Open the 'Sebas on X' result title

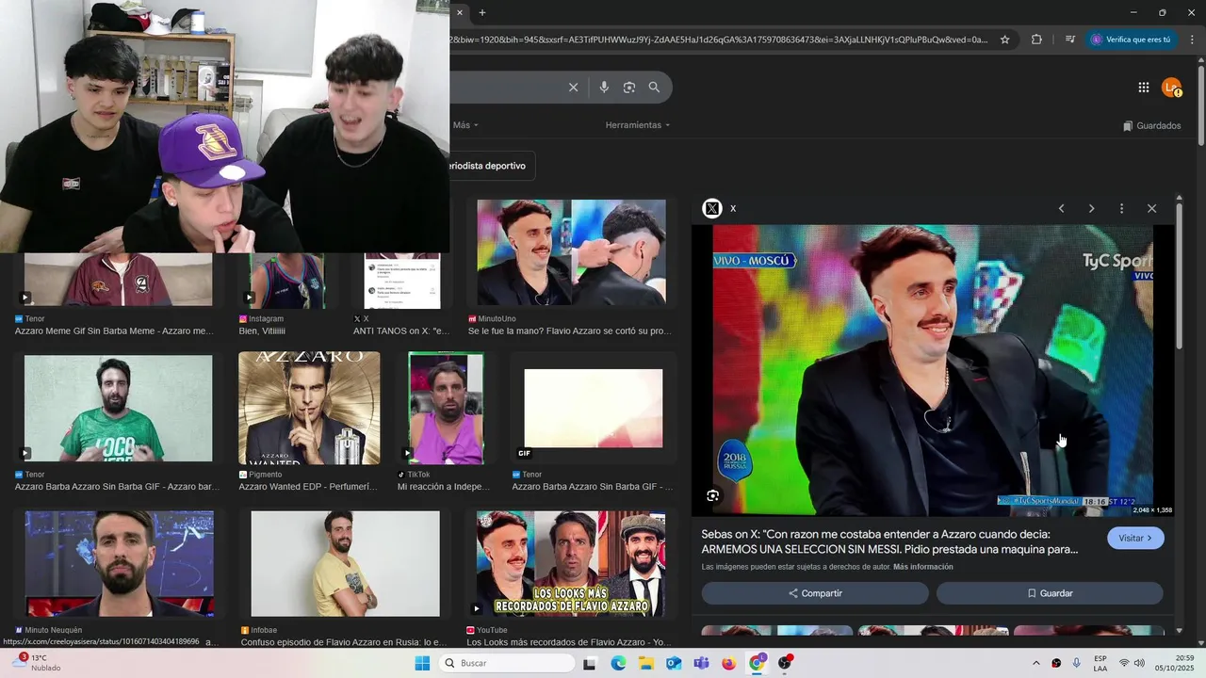coord(890,541)
